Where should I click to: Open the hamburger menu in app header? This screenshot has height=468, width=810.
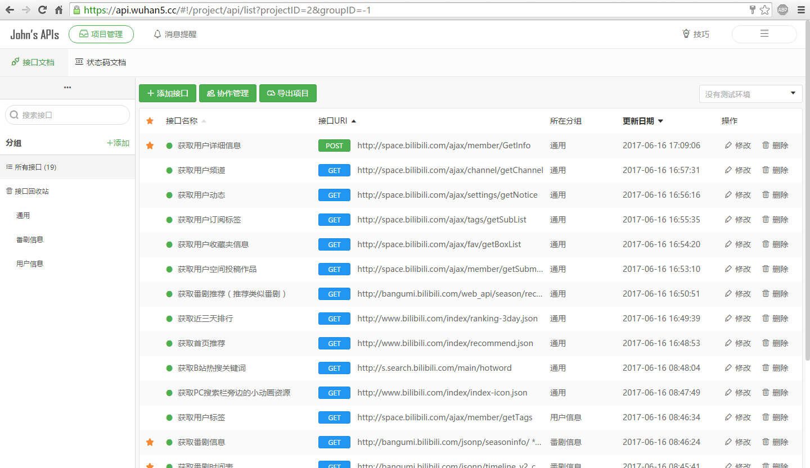pos(764,34)
